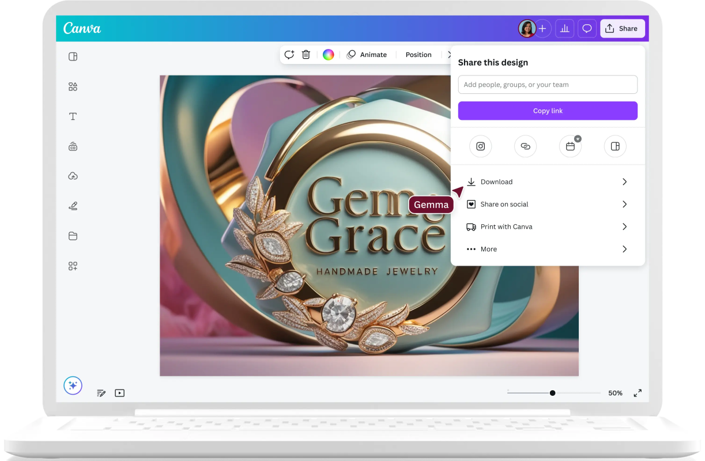Expand Share on social chevron
Image resolution: width=705 pixels, height=461 pixels.
pos(624,205)
